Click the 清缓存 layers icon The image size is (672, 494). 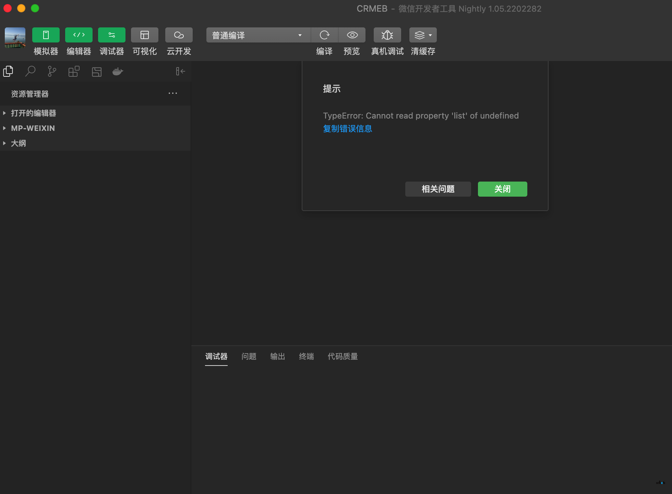pyautogui.click(x=420, y=35)
